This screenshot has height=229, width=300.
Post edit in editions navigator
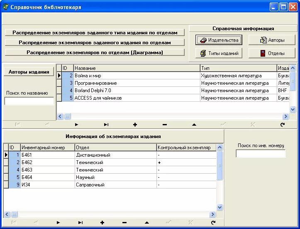(224, 125)
